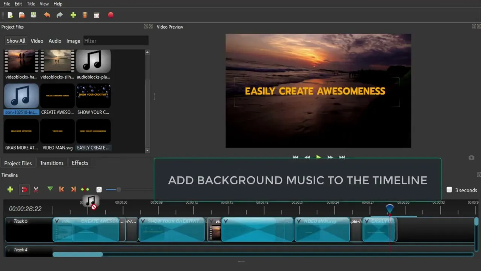Save the project using the toolbar icon

33,15
